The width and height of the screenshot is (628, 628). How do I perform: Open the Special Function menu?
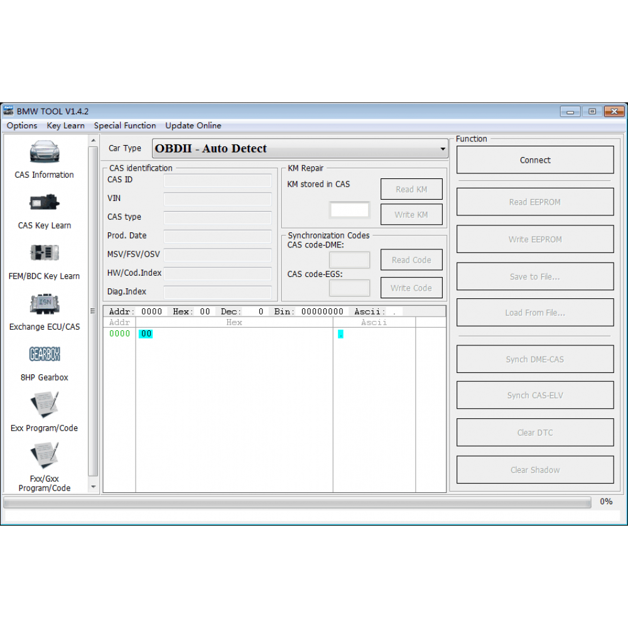point(125,126)
